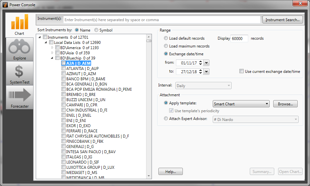Click the Help button
The image size is (310, 186).
point(170,171)
